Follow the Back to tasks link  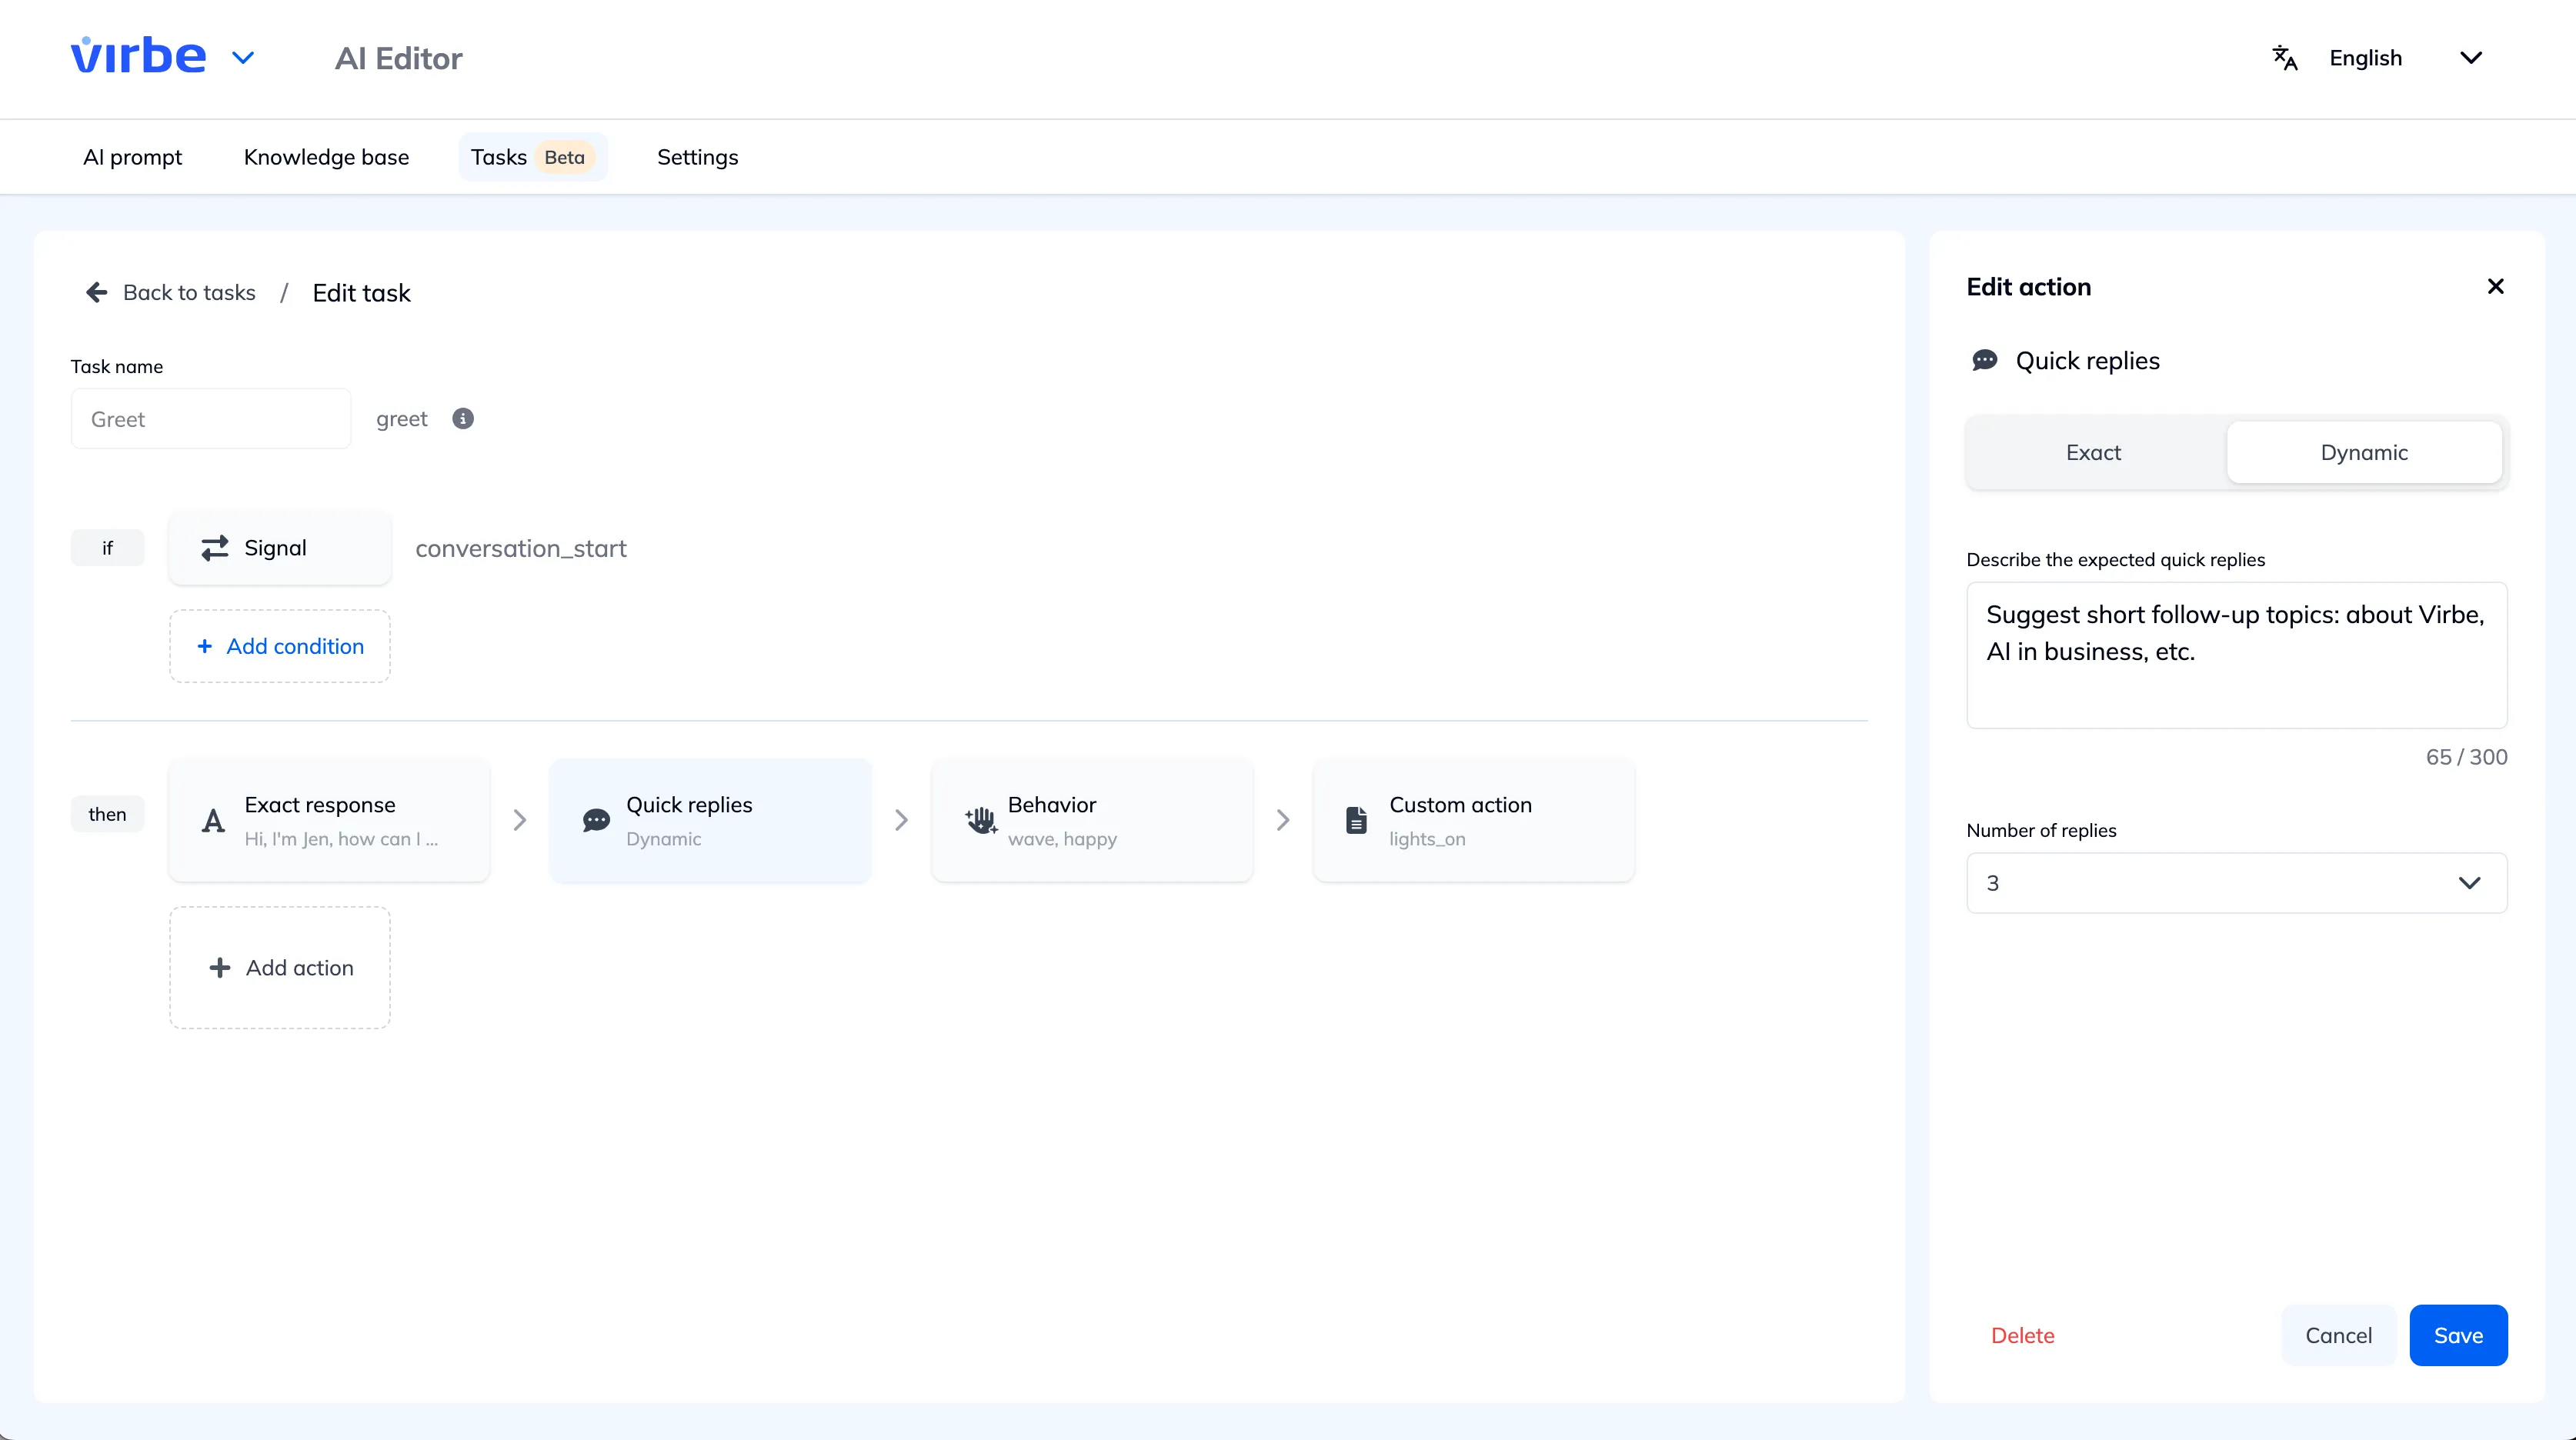[189, 292]
